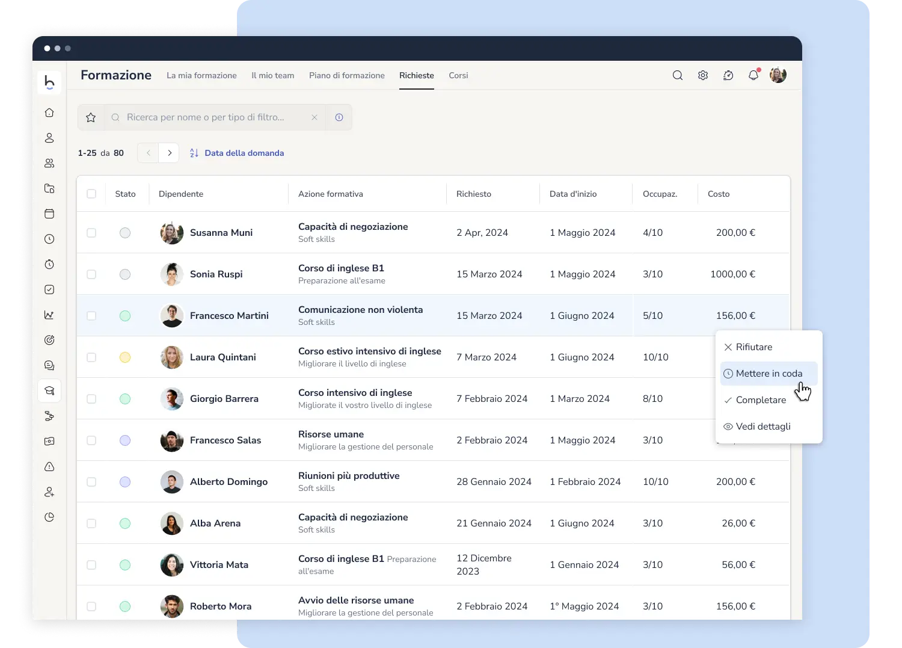Choose Completare in the context menu
Image resolution: width=902 pixels, height=648 pixels.
(x=769, y=400)
